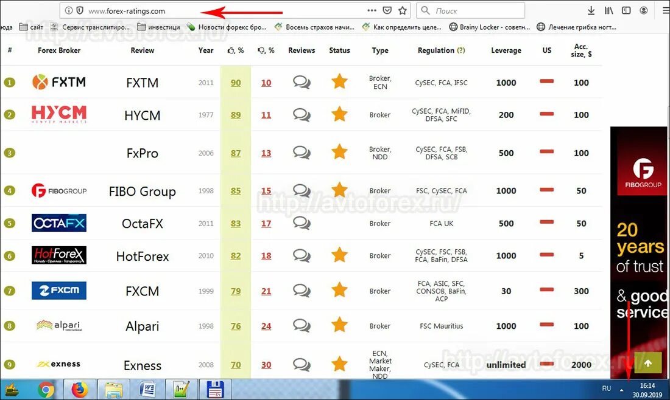This screenshot has height=400, width=670.
Task: Click Exness 'unlimited' leverage value
Action: pos(506,365)
